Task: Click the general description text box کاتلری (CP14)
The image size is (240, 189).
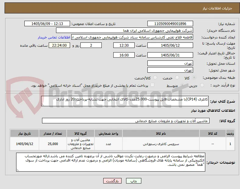Action: tap(125, 101)
